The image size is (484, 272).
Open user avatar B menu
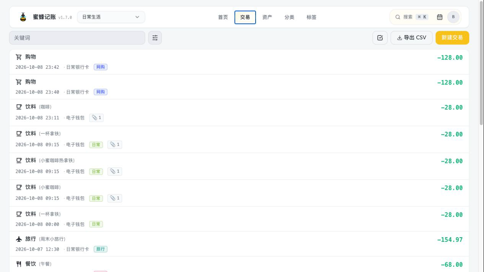coord(453,17)
